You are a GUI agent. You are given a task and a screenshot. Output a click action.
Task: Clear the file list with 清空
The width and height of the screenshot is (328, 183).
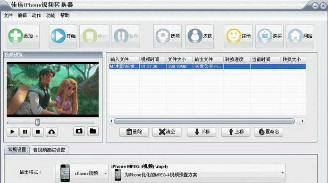point(167,132)
